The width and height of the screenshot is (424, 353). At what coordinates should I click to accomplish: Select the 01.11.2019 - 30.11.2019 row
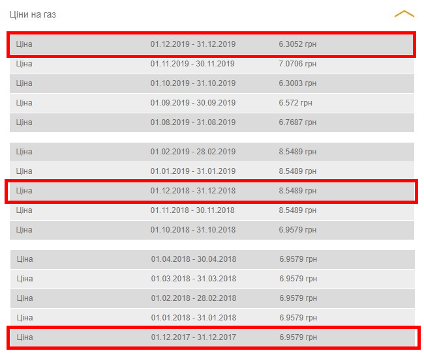(x=211, y=64)
